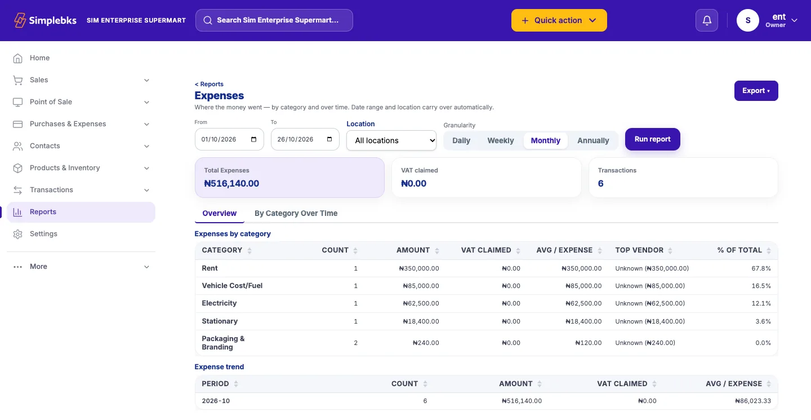
Task: Click the Sales cart icon
Action: point(18,80)
